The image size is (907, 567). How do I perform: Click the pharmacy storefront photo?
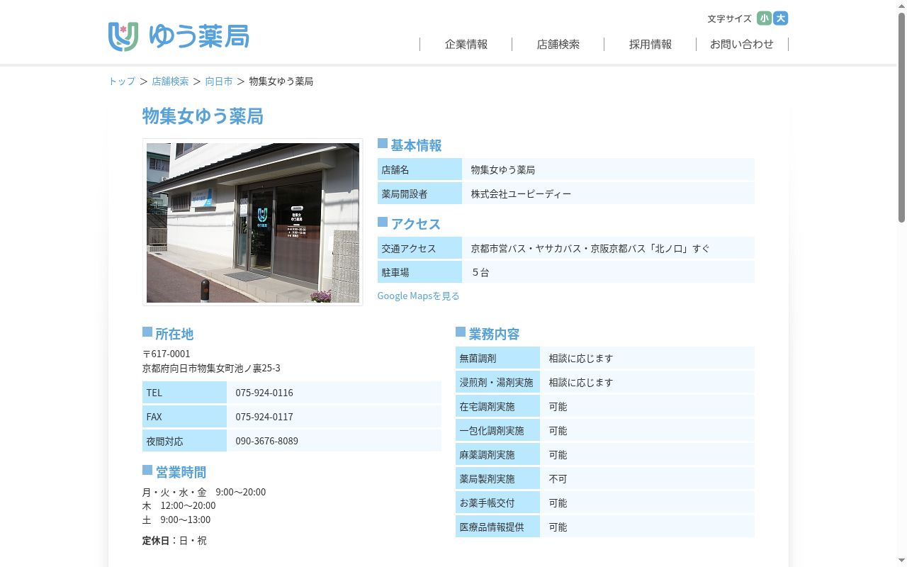(x=253, y=223)
